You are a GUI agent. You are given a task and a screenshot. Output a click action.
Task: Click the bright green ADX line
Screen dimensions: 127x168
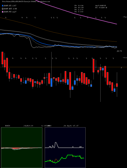[70, 155]
